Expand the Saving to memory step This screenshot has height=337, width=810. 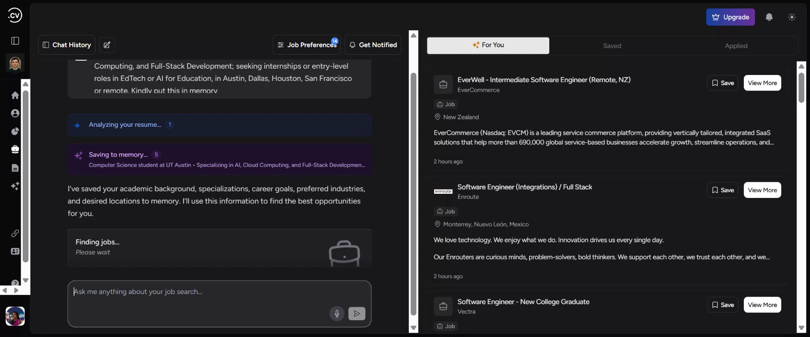(x=219, y=159)
